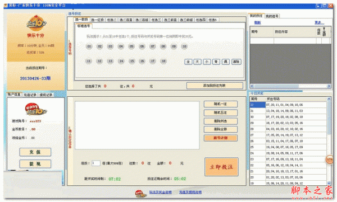
Task: Click the 提现 withdraw button
Action: pos(35,164)
